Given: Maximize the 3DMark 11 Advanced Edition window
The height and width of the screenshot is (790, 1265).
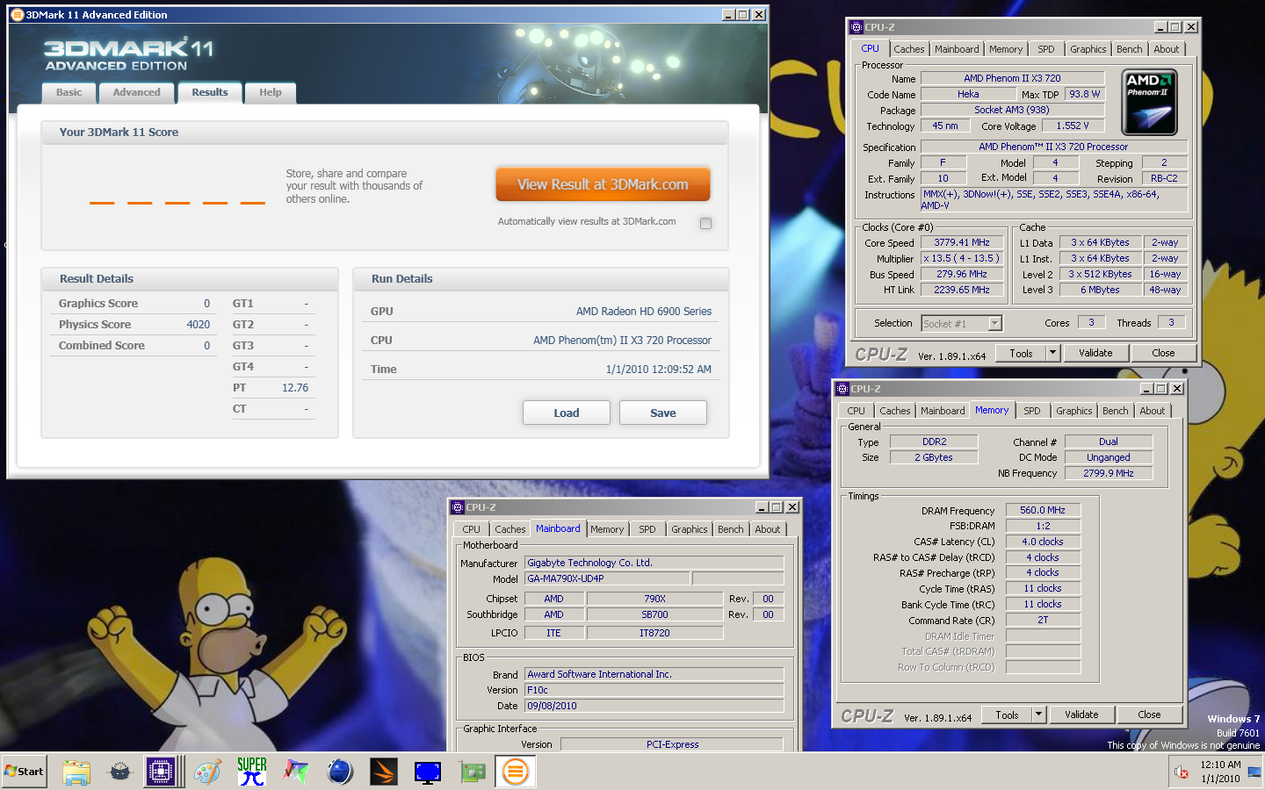Looking at the screenshot, I should [x=743, y=14].
